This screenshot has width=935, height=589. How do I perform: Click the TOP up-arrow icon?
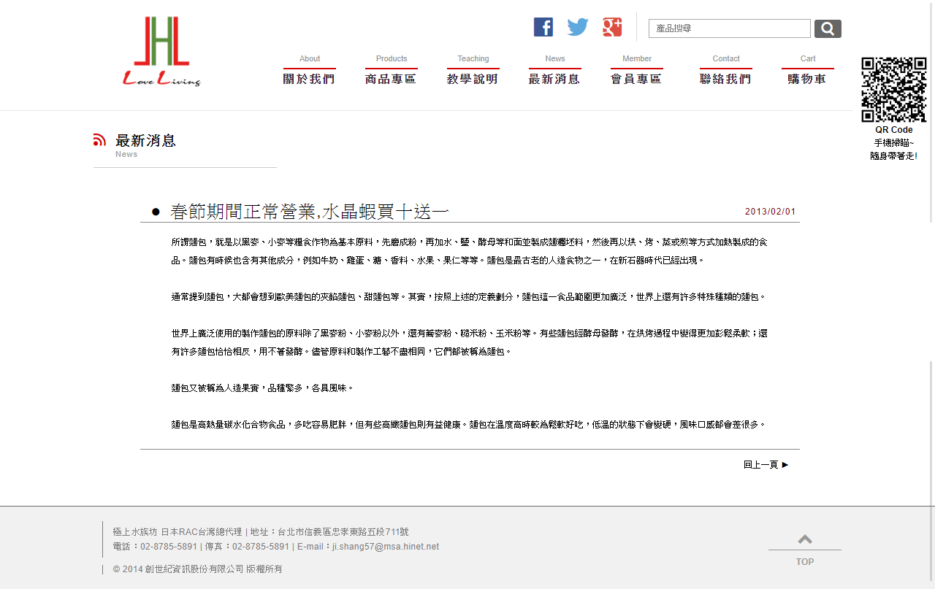[805, 539]
